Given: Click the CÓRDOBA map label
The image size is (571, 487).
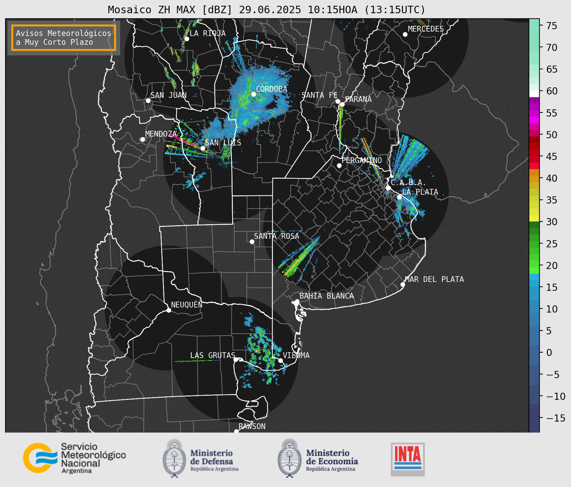Looking at the screenshot, I should click(x=271, y=89).
